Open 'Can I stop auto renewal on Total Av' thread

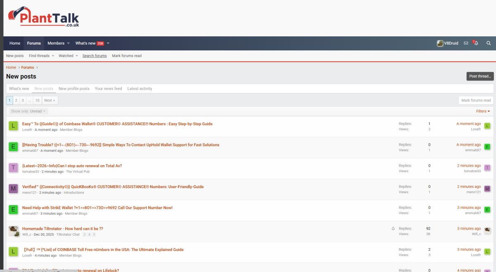click(x=72, y=166)
